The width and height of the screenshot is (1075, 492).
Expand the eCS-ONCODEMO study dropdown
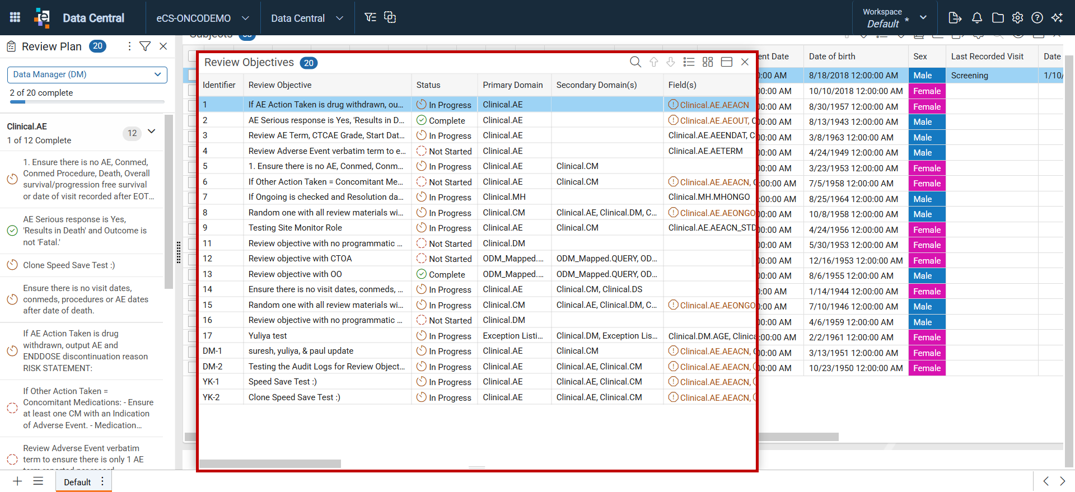(x=202, y=18)
